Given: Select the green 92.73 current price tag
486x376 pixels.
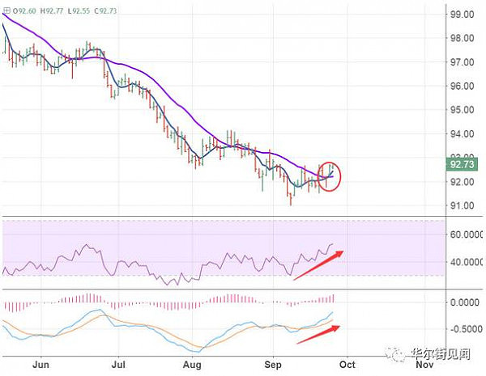Looking at the screenshot, I should pyautogui.click(x=462, y=164).
